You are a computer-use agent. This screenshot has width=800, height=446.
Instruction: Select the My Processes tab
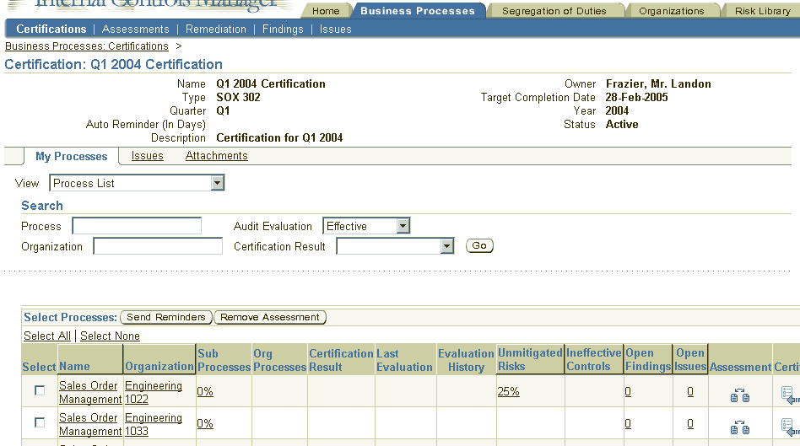[x=72, y=157]
